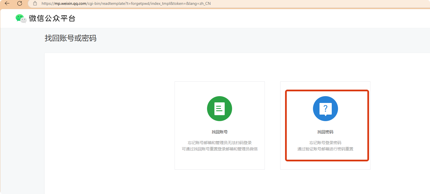The image size is (430, 194).
Task: Select the 找回密码 label
Action: coord(325,132)
